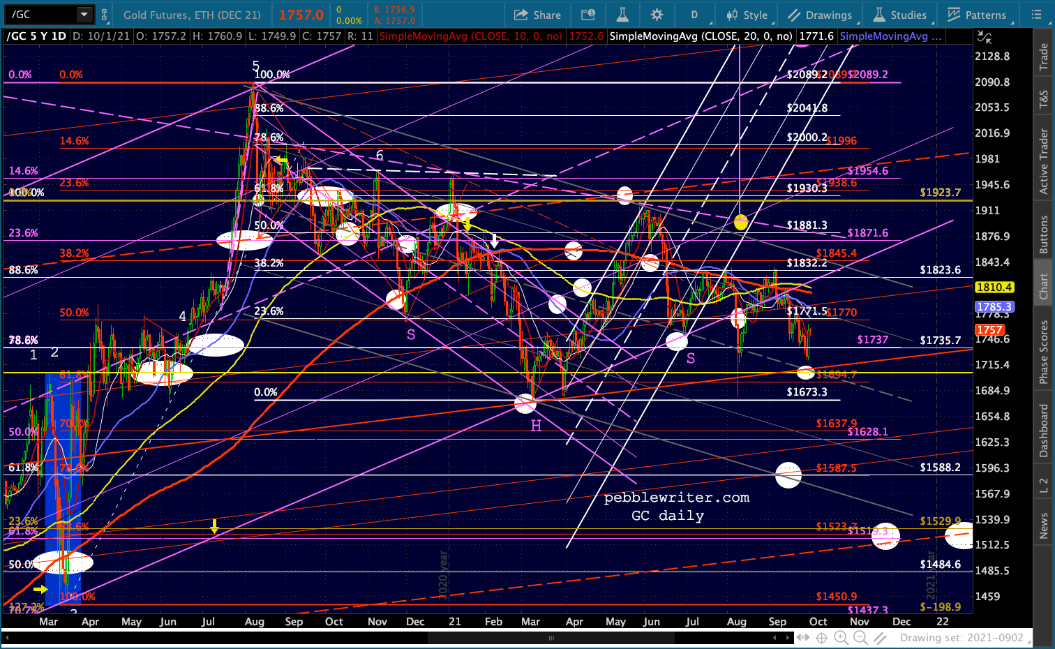Click the /GC 5 Y 1D chart label
This screenshot has height=649, width=1055.
tap(36, 36)
